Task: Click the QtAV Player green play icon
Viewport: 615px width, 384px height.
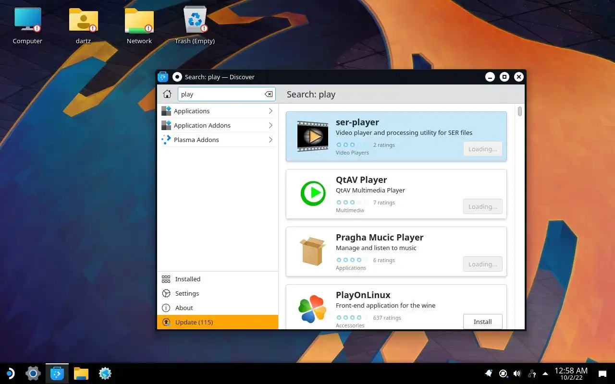Action: (x=313, y=193)
